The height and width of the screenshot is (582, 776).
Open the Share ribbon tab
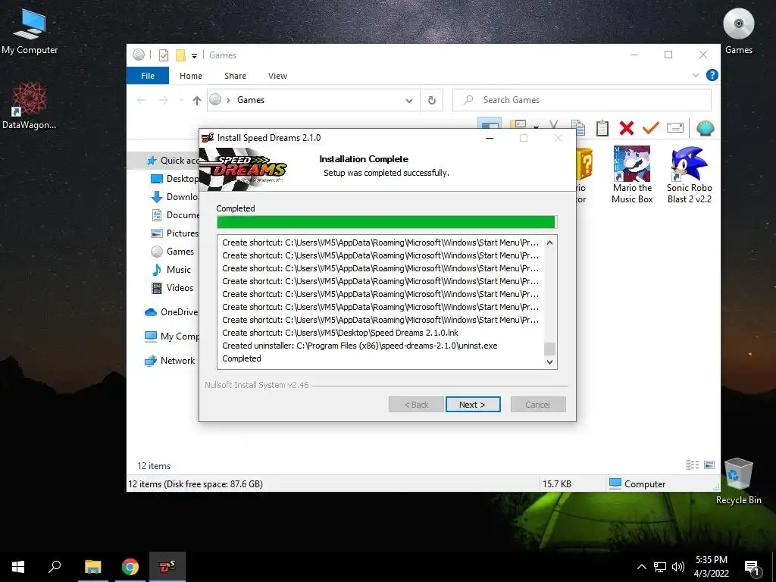[x=235, y=76]
